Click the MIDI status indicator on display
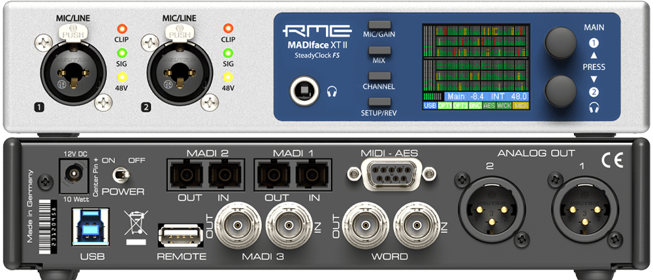Viewport: 653px width, 280px height. (x=521, y=105)
